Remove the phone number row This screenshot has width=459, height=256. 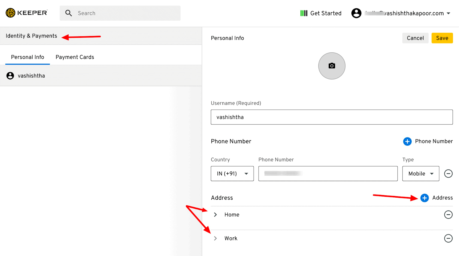point(448,174)
